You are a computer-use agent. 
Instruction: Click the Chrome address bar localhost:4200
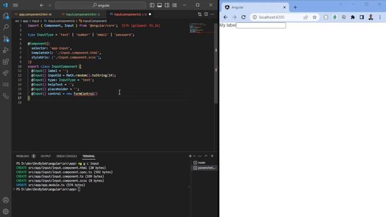(271, 17)
